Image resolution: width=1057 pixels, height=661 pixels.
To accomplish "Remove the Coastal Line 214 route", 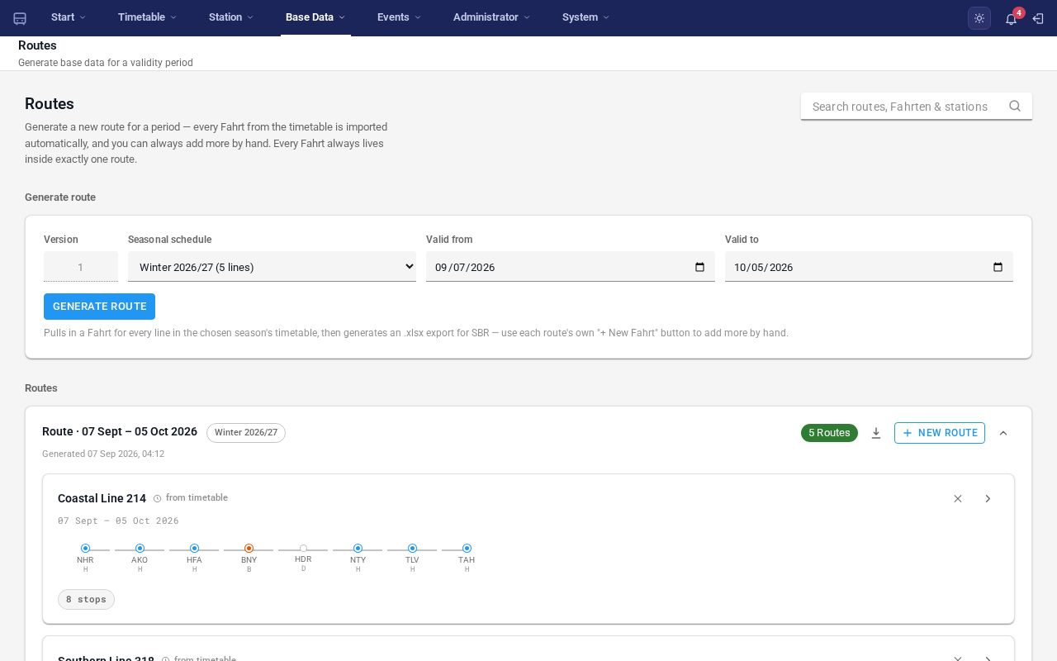I will 958,498.
